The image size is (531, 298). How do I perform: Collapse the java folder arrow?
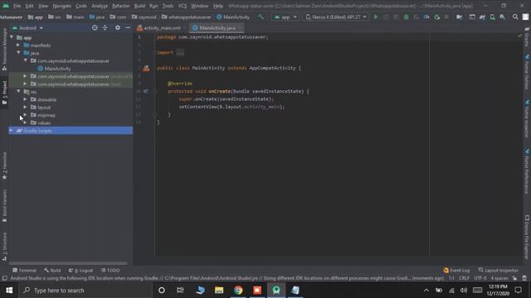18,53
